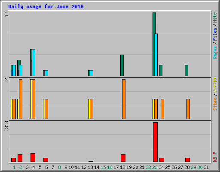Click the 'Hits' legend label

pos(215,18)
